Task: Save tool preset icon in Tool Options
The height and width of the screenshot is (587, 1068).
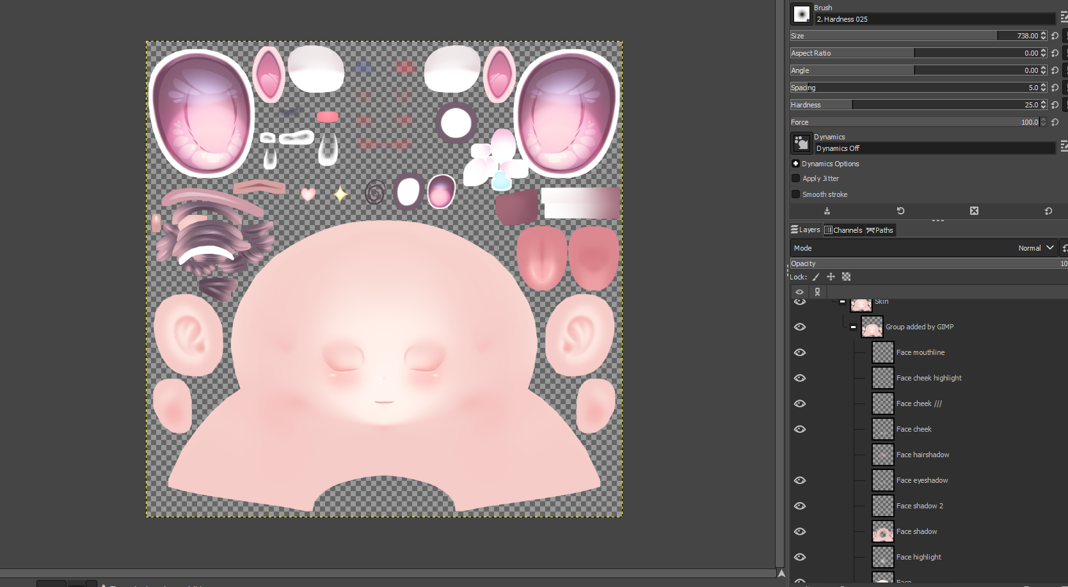Action: [x=827, y=210]
